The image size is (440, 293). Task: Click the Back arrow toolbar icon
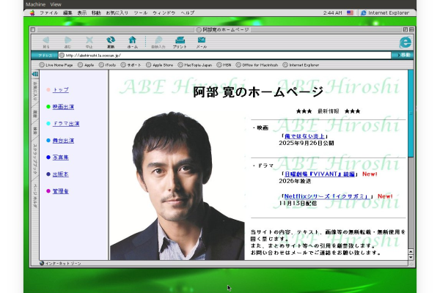click(x=46, y=40)
